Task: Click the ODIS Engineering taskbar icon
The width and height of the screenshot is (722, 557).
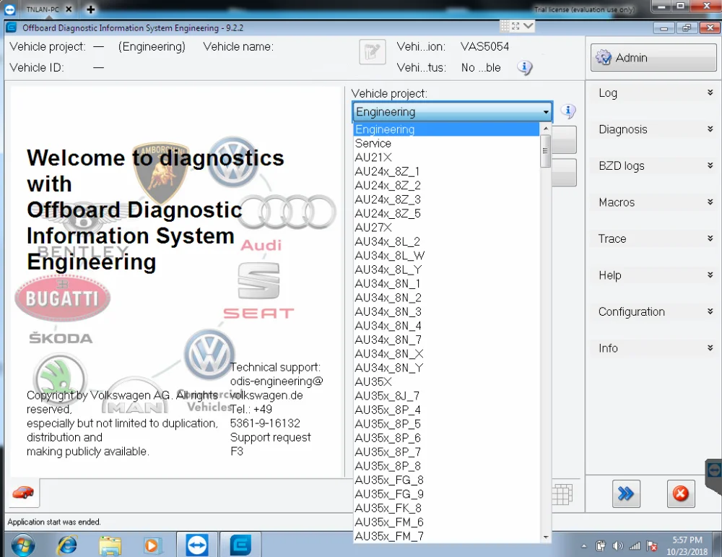Action: click(240, 545)
